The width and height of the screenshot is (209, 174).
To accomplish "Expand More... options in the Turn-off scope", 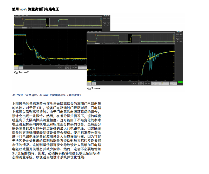I will (x=108, y=26).
